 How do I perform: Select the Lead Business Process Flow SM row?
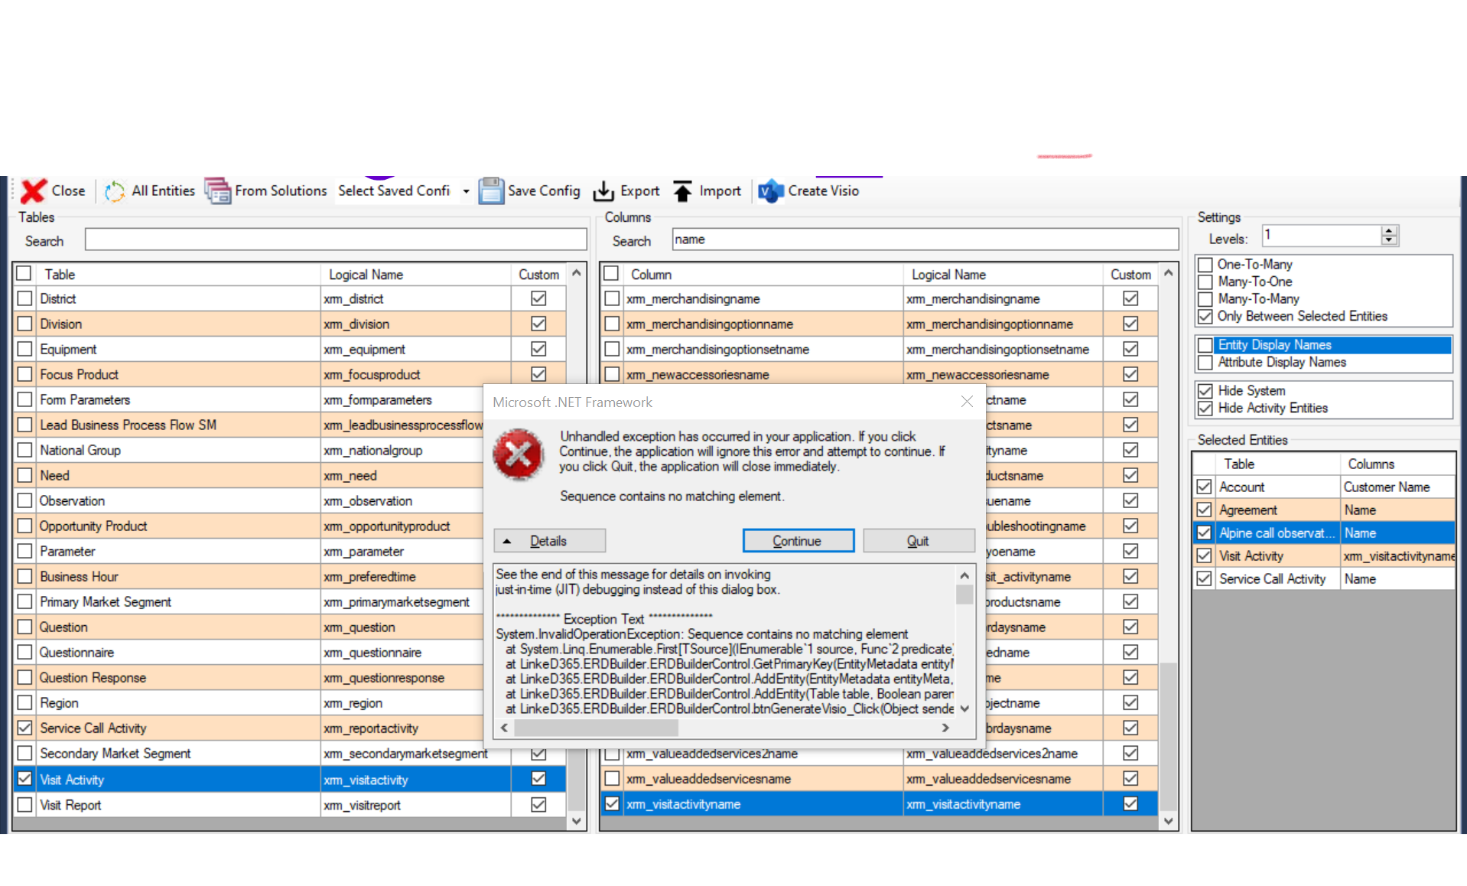click(249, 425)
